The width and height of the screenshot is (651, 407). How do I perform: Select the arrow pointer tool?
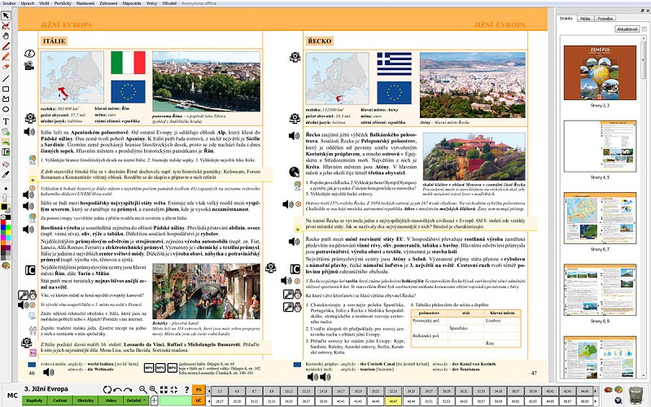[6, 15]
